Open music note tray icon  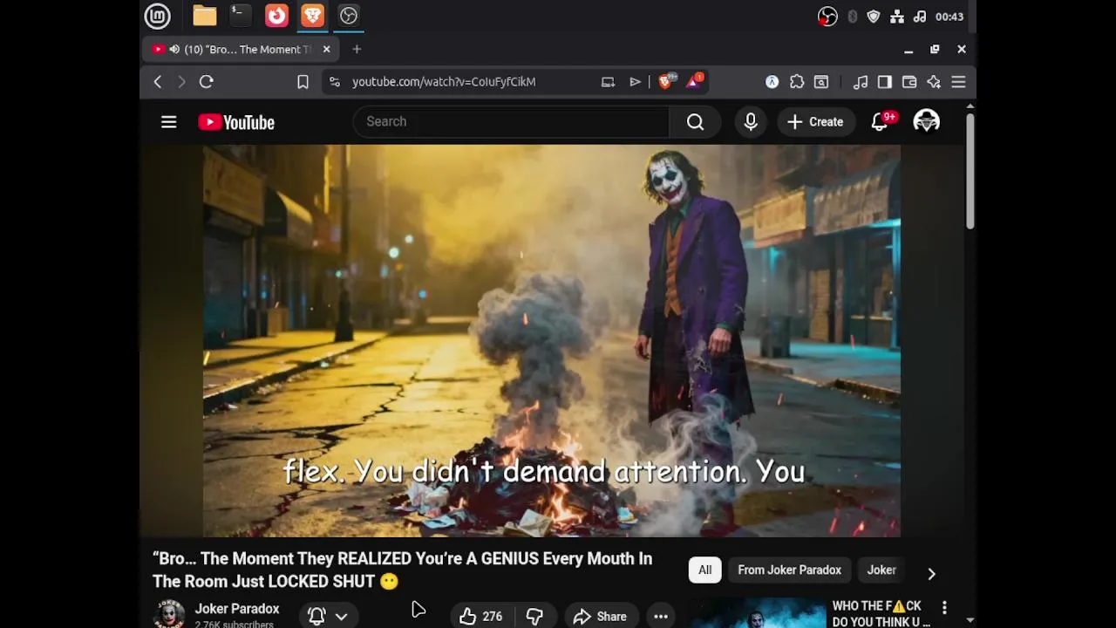point(920,17)
